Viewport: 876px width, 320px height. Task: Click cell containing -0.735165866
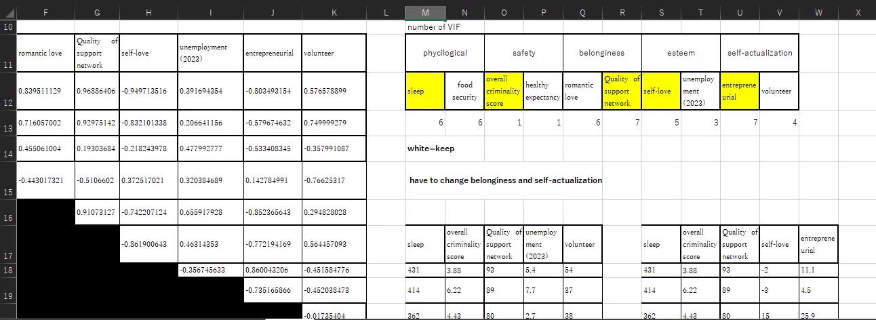(x=272, y=289)
